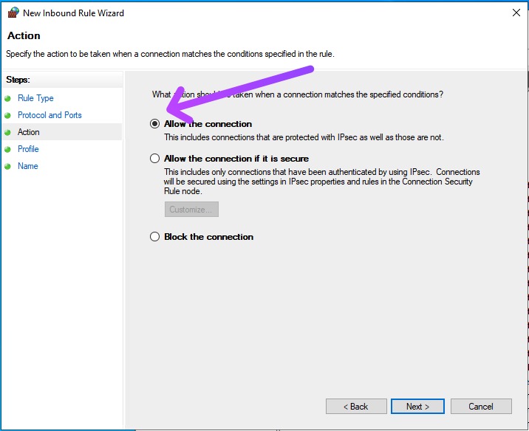Close the New Inbound Rule Wizard window

click(x=514, y=13)
